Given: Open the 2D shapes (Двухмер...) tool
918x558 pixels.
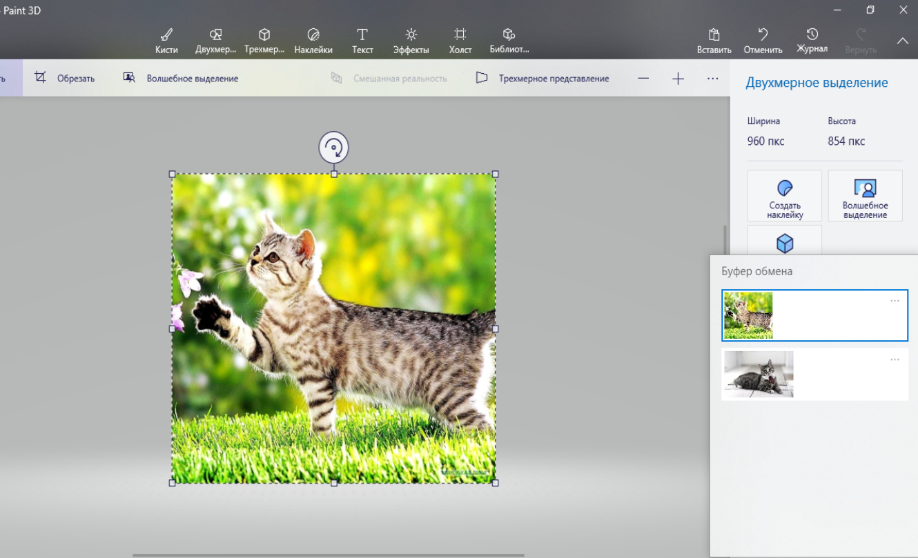Looking at the screenshot, I should pos(215,41).
